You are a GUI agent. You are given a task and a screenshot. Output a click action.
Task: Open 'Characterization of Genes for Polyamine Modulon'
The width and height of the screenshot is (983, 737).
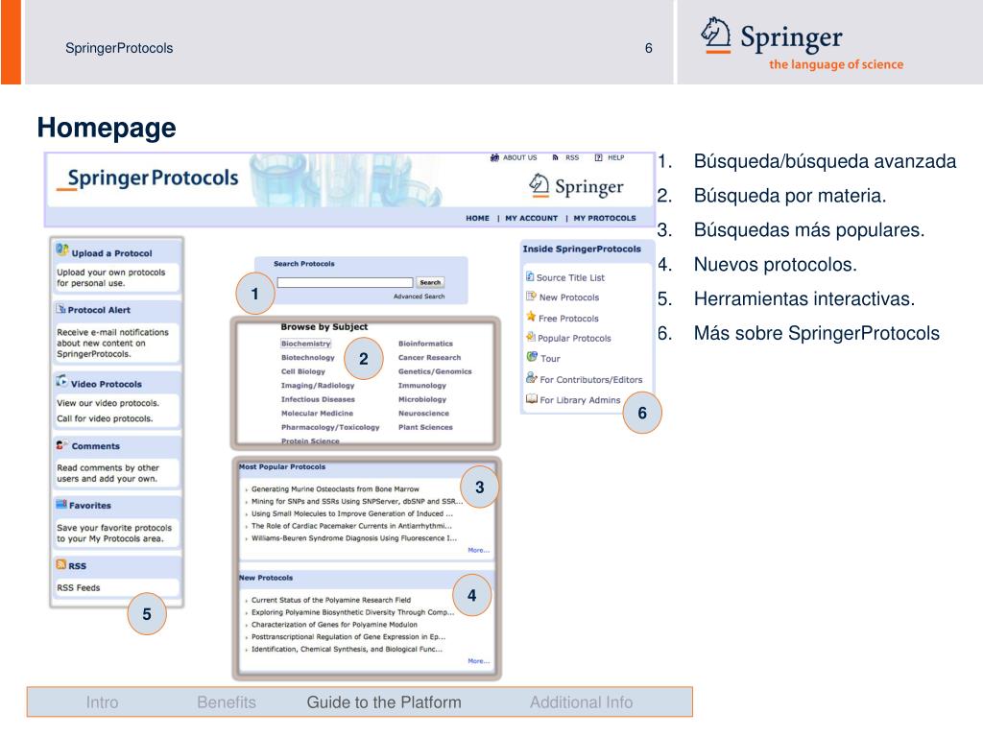334,624
